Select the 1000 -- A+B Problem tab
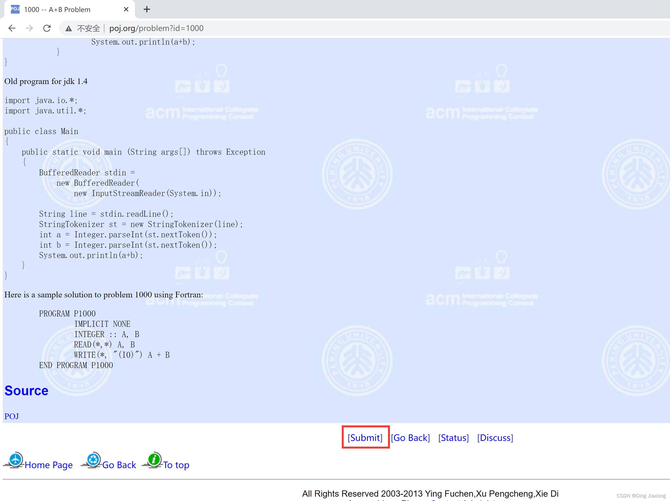670x501 pixels. pos(58,10)
